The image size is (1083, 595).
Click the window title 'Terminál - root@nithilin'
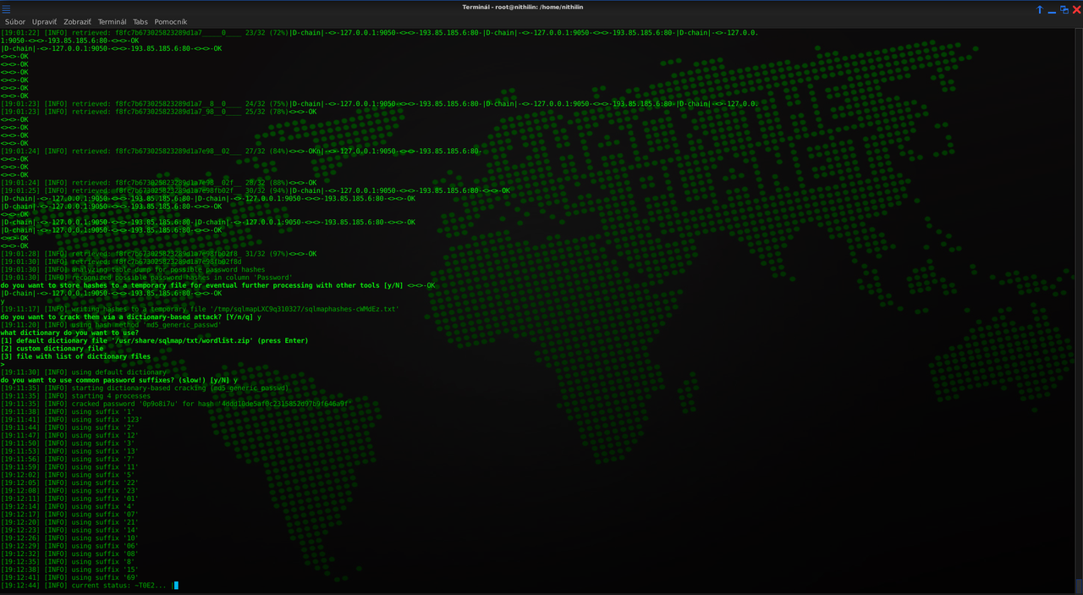point(541,8)
